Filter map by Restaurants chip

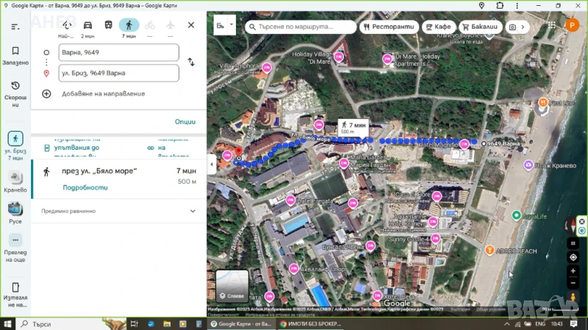(x=389, y=26)
